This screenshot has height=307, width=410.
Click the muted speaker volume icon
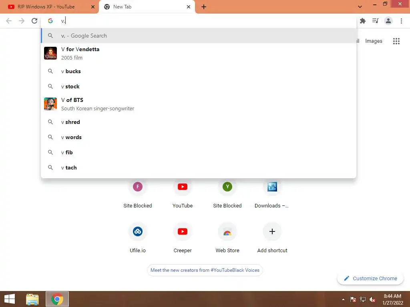(x=372, y=299)
